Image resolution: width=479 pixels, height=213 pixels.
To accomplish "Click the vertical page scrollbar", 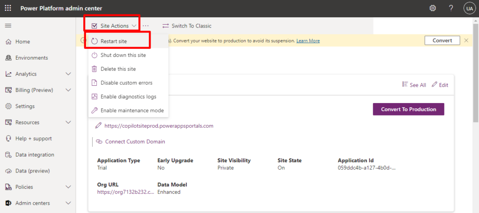I will [x=476, y=73].
